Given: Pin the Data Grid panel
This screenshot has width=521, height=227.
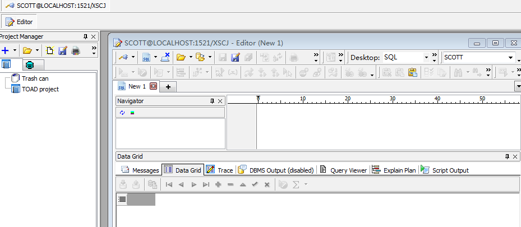Looking at the screenshot, I should tap(508, 156).
